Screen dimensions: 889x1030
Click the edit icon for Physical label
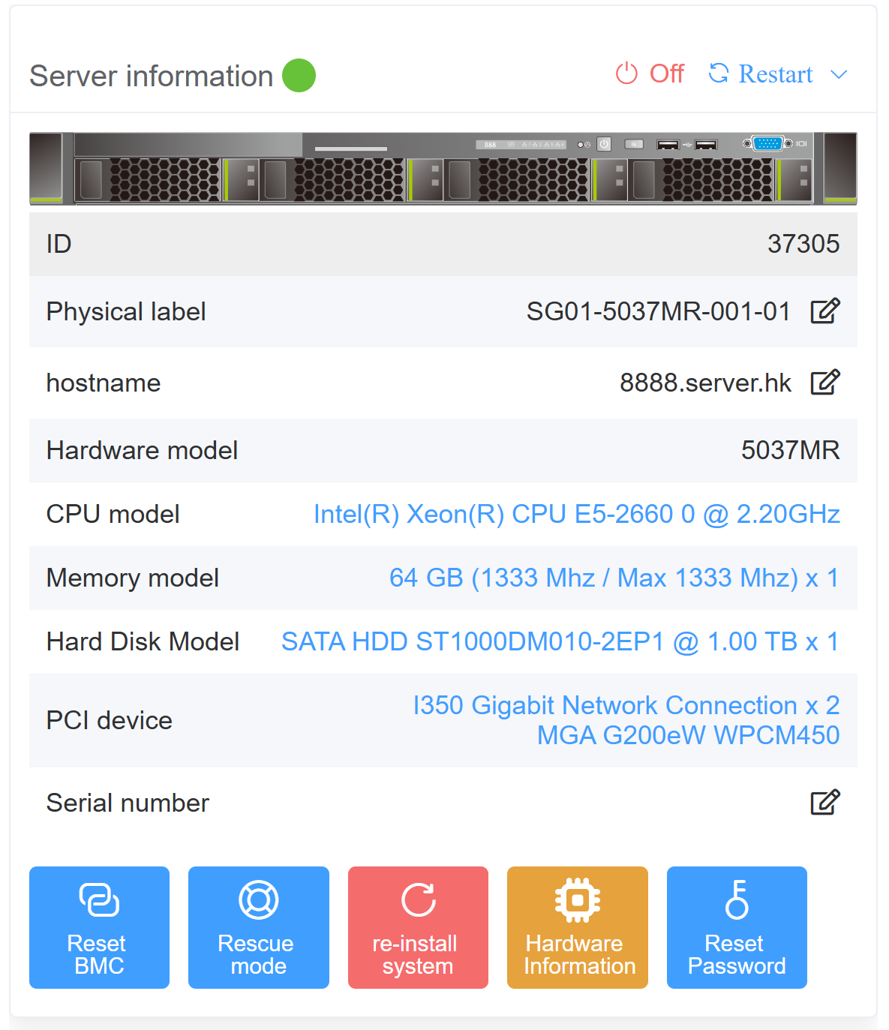(x=824, y=311)
